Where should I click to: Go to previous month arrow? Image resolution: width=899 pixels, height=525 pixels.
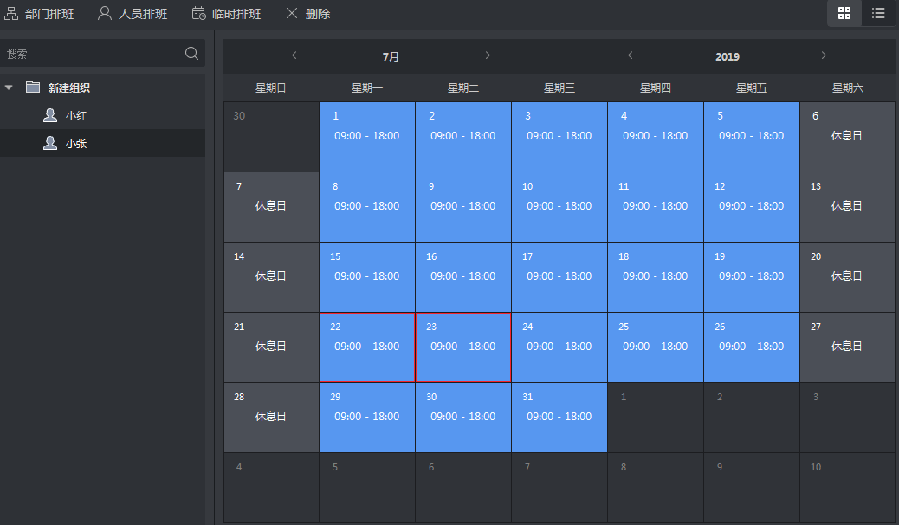tap(294, 56)
